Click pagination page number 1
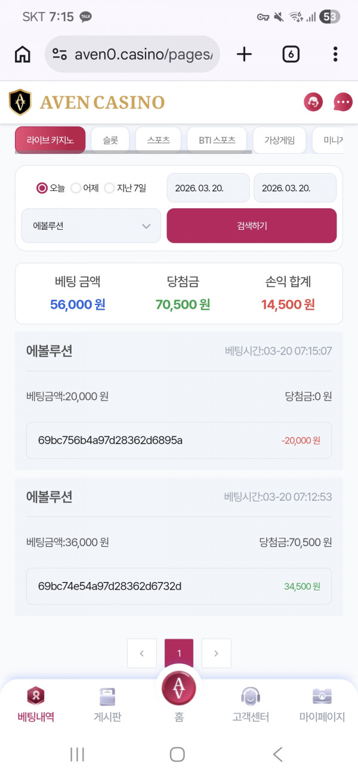 point(179,653)
